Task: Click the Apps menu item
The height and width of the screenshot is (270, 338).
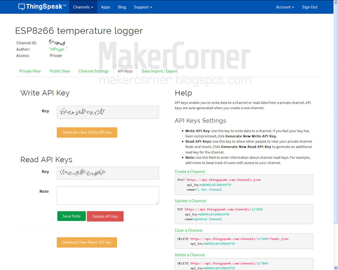Action: 105,7
